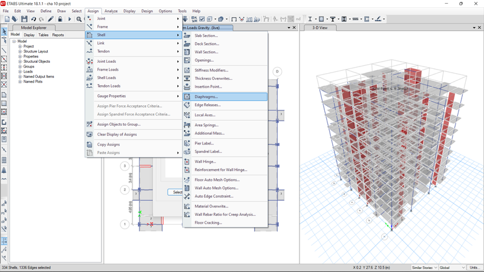Screen dimensions: 484x272
Task: Open the Joint submenu in Assign menu
Action: (x=134, y=19)
